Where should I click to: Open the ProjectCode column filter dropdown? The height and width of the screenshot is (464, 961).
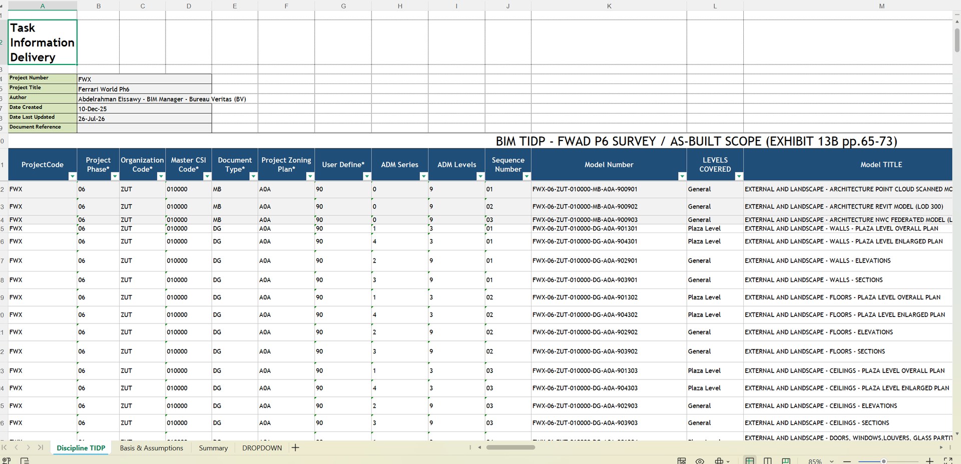click(72, 176)
